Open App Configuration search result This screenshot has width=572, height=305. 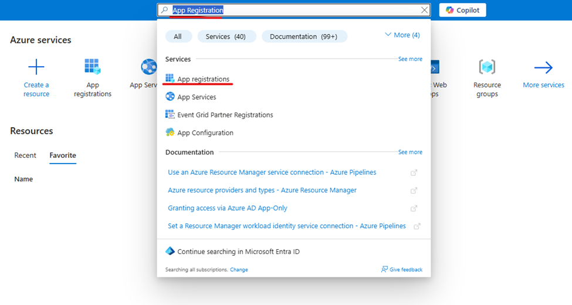point(205,133)
